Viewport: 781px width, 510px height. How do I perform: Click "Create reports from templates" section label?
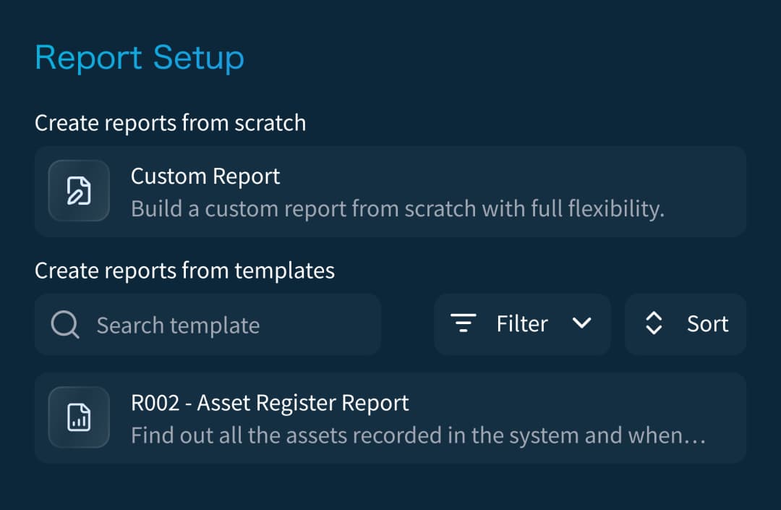pos(184,271)
